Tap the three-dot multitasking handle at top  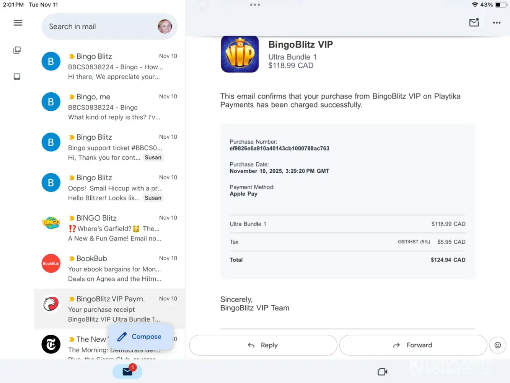pos(255,5)
